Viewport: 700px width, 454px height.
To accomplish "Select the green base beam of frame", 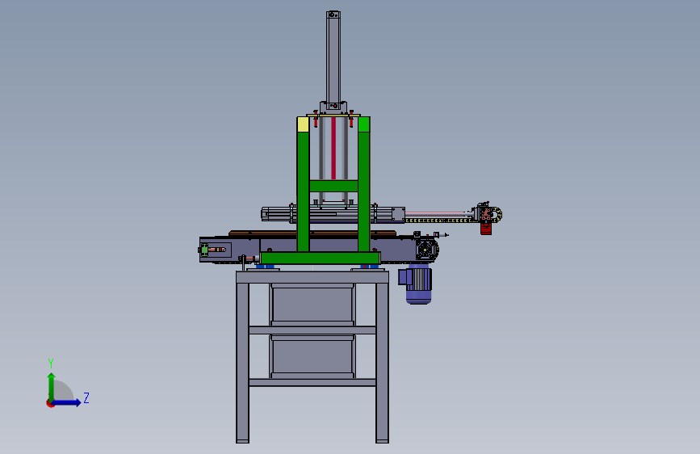I will 320,258.
